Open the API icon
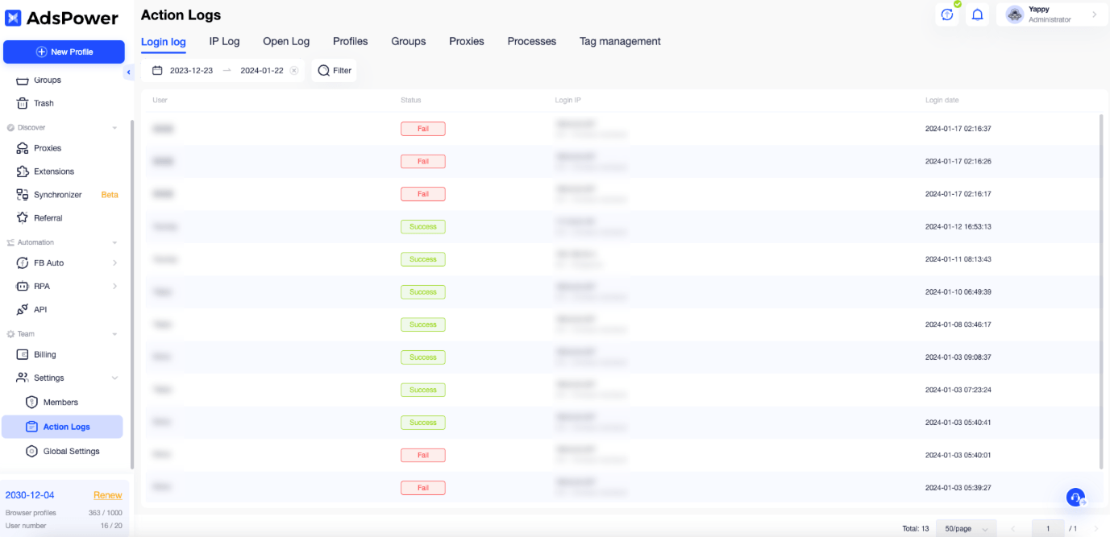 23,310
